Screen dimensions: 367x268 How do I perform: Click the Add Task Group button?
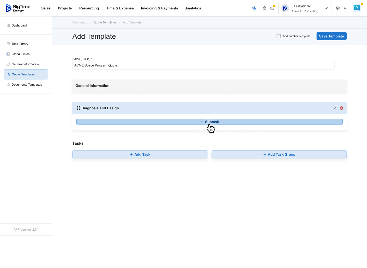[279, 154]
